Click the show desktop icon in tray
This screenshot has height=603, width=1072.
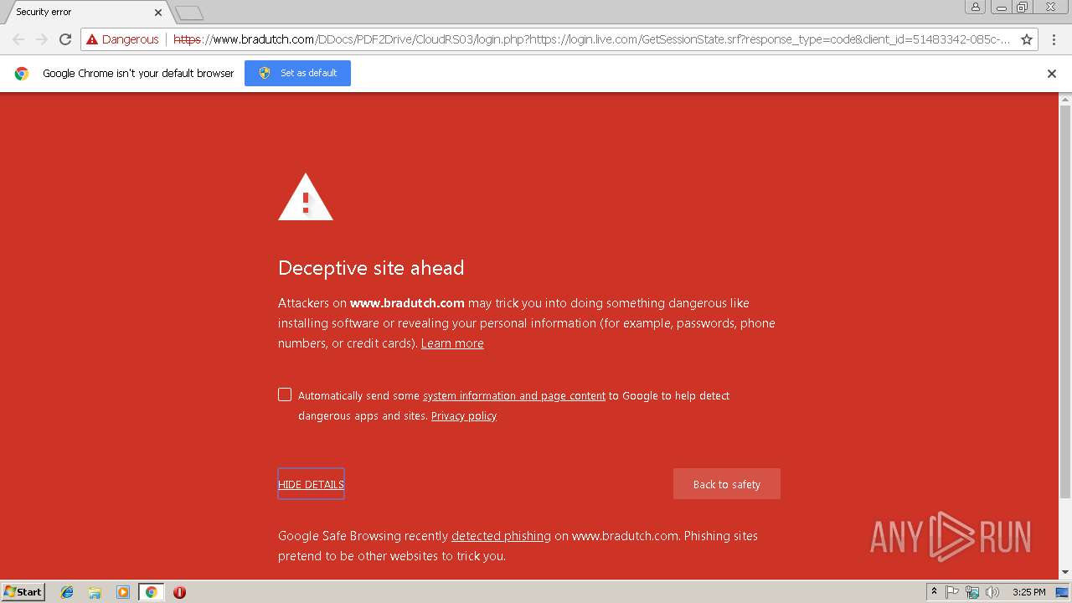click(1062, 592)
